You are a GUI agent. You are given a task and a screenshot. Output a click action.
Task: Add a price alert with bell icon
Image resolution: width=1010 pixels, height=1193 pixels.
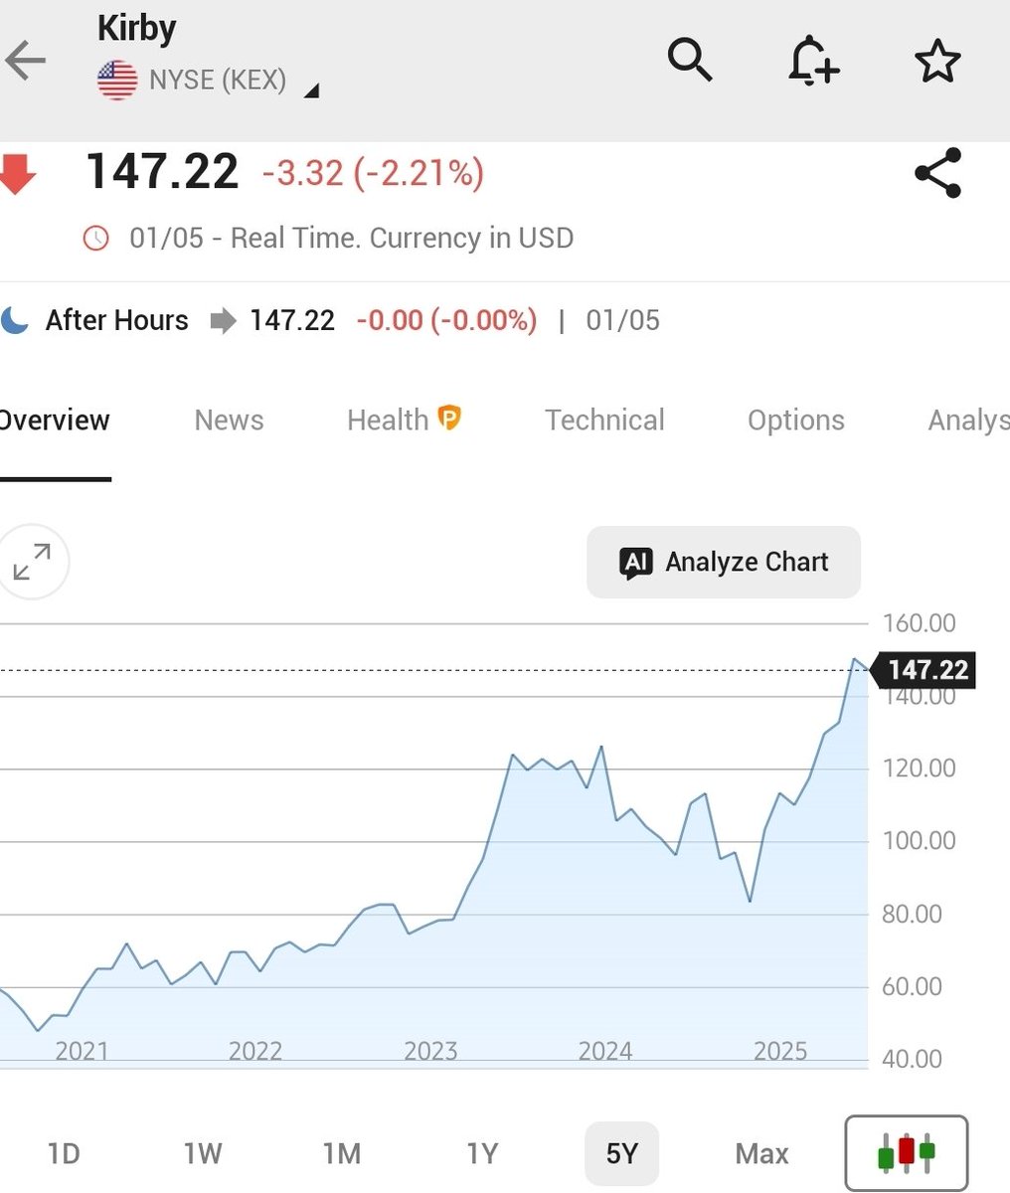(813, 60)
